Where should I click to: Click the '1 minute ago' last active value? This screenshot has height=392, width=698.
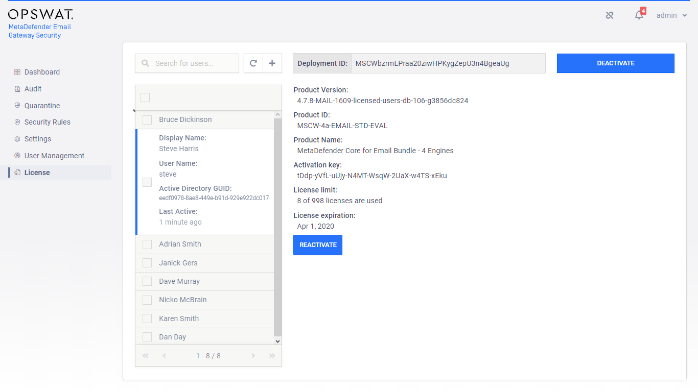[x=180, y=222]
